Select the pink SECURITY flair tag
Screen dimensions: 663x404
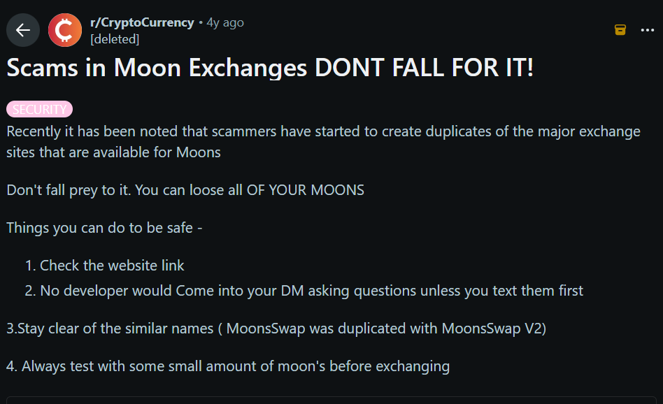point(40,109)
